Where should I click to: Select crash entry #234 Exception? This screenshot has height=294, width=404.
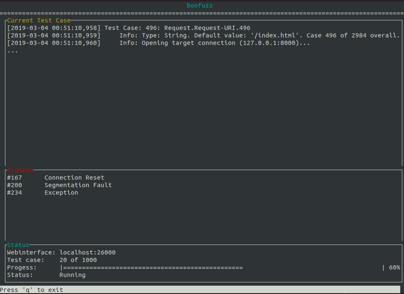point(42,193)
